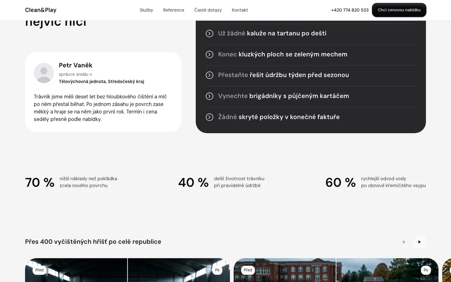451x282 pixels.
Task: Click the text "delší životnost trávníku"
Action: pos(239,179)
